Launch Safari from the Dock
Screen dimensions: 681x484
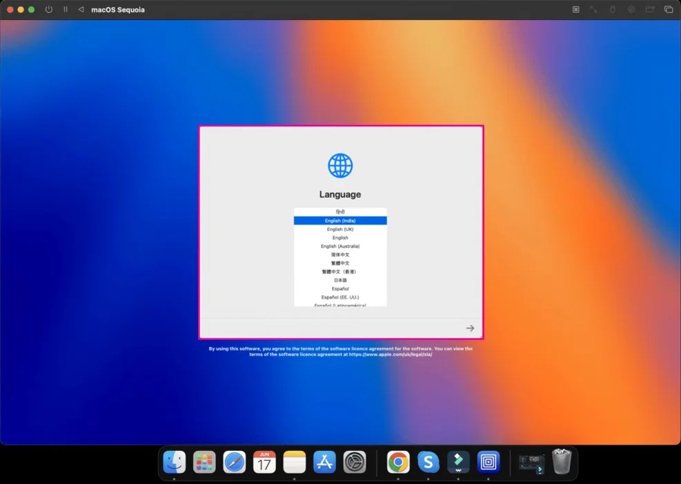click(x=234, y=462)
